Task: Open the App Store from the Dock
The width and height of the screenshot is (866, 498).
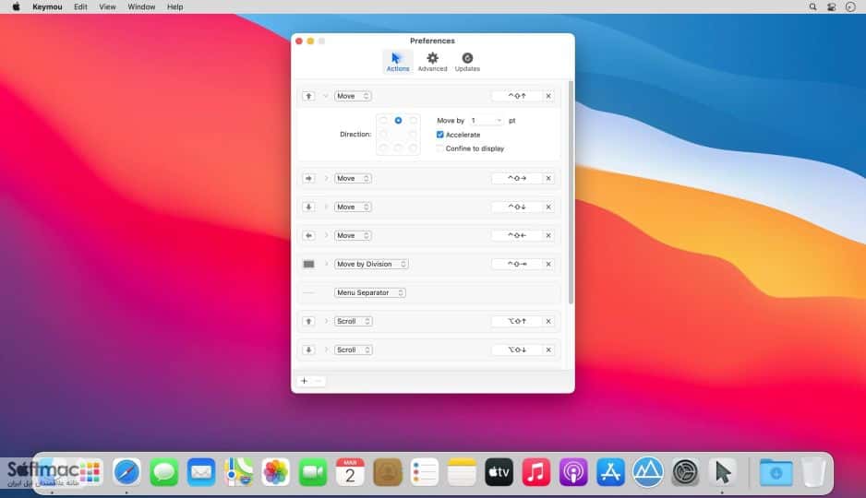Action: coord(610,472)
